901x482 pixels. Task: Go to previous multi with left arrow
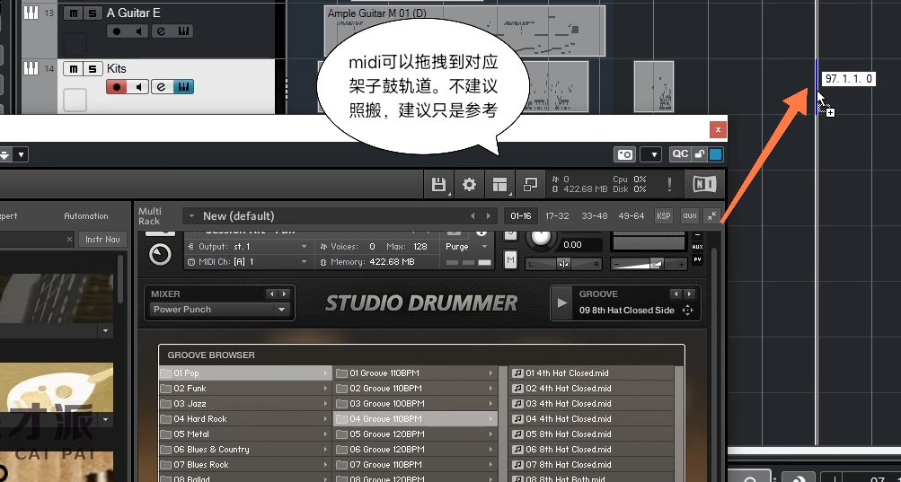pos(473,216)
